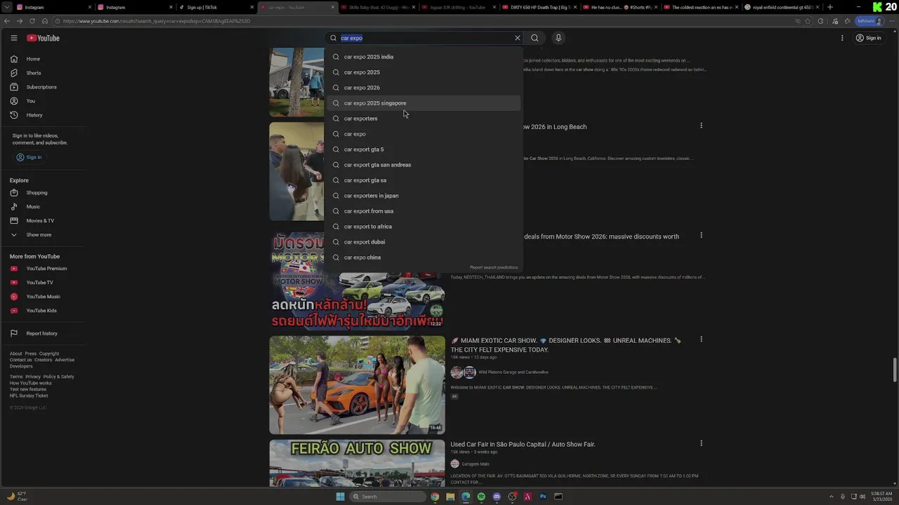Go back with the browser back arrow
This screenshot has width=899, height=505.
[6, 21]
